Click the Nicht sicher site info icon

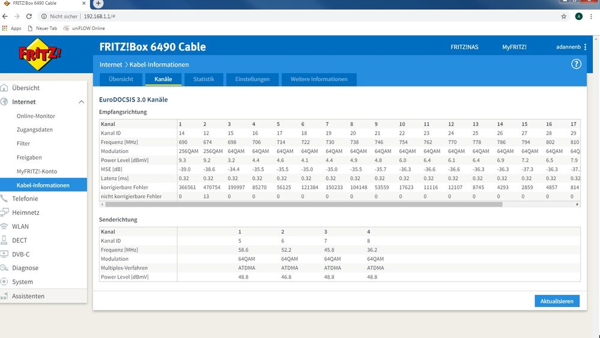click(x=44, y=16)
